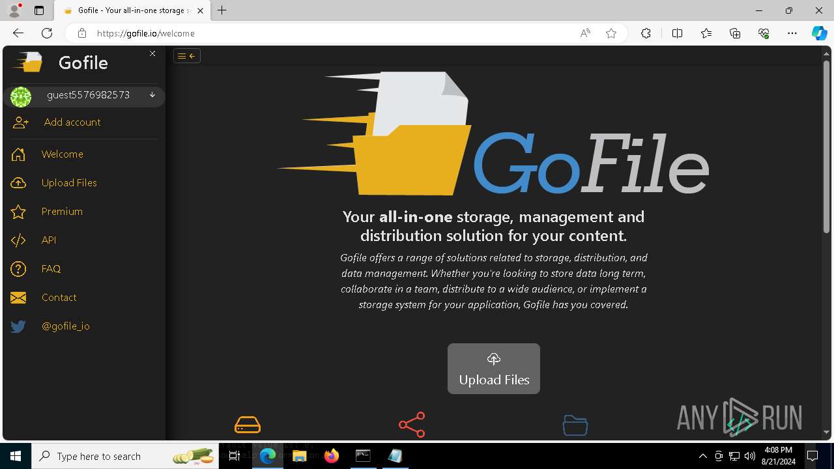
Task: Collapse sidebar using the hamburger arrow toggle
Action: pyautogui.click(x=187, y=56)
